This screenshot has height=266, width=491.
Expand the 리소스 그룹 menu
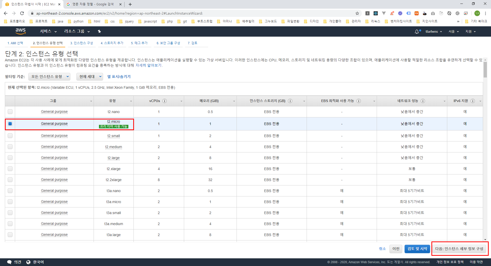pos(77,31)
